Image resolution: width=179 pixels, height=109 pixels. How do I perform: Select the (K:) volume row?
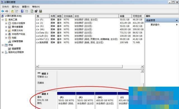90,26
